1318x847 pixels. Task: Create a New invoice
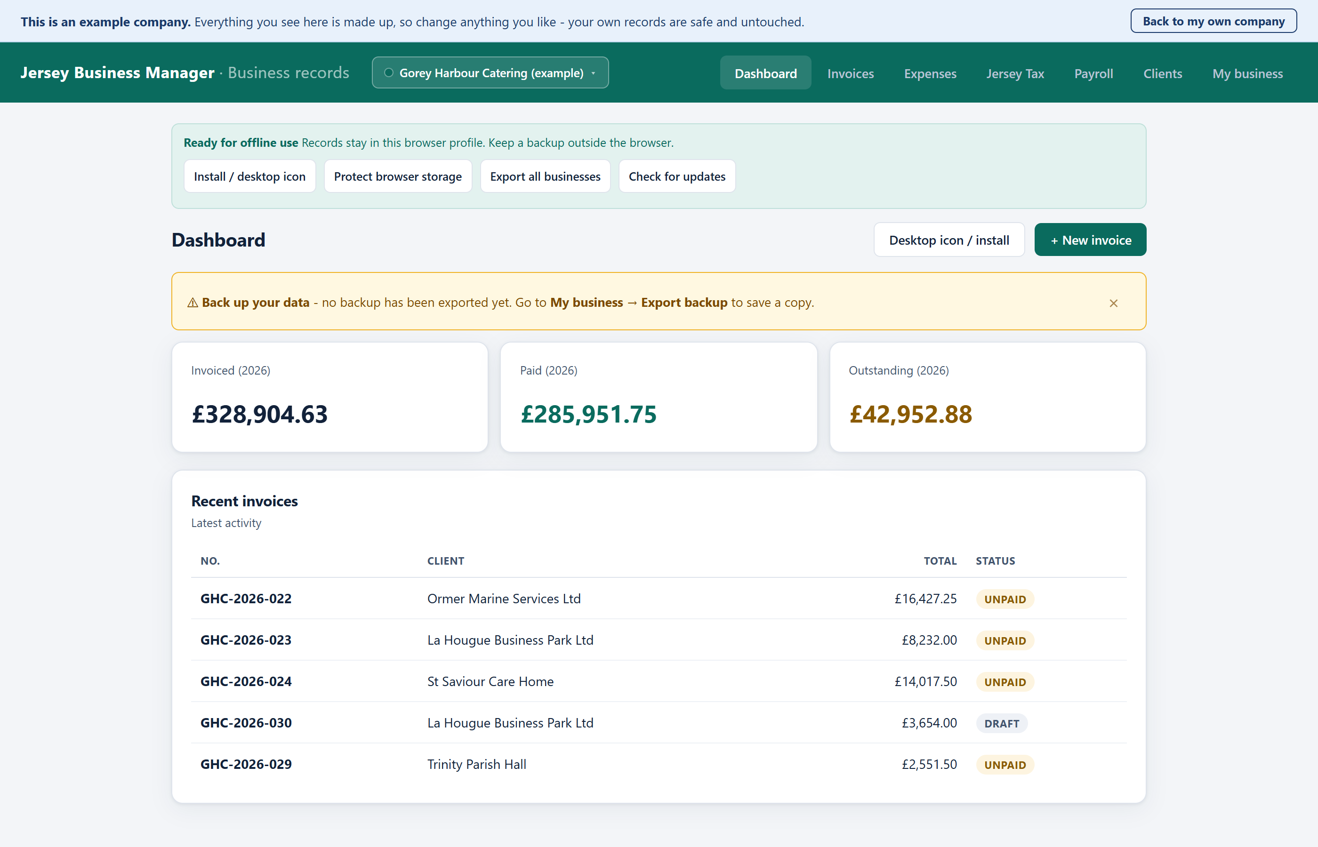[1090, 240]
